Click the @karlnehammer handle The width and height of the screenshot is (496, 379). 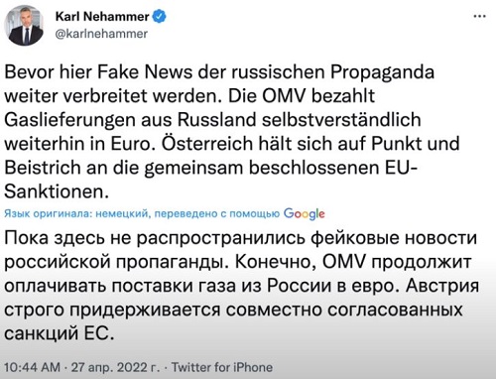(101, 34)
